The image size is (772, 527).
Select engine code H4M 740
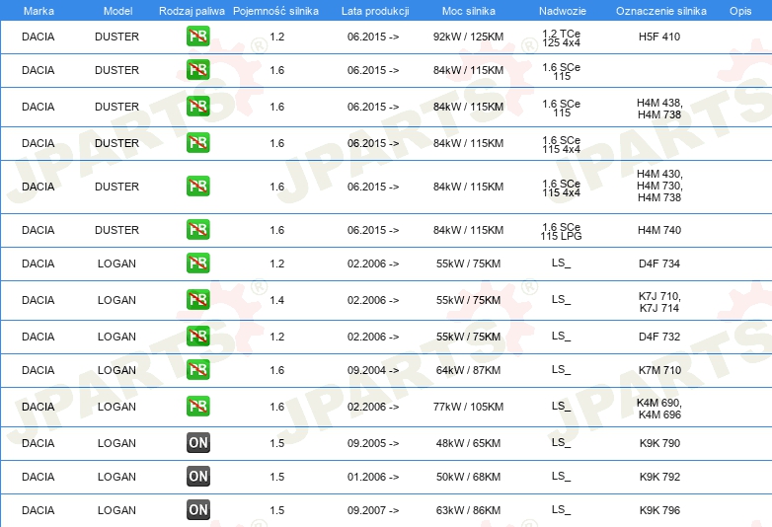tap(659, 230)
